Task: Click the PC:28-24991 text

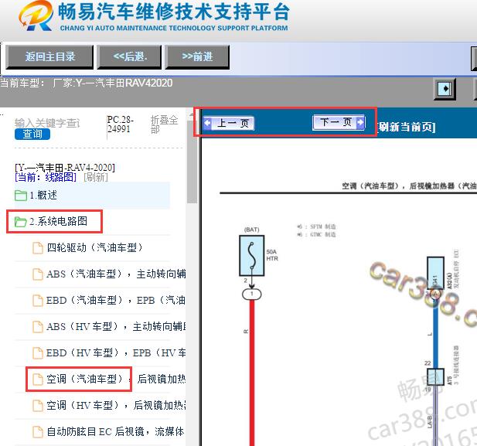Action: (120, 124)
